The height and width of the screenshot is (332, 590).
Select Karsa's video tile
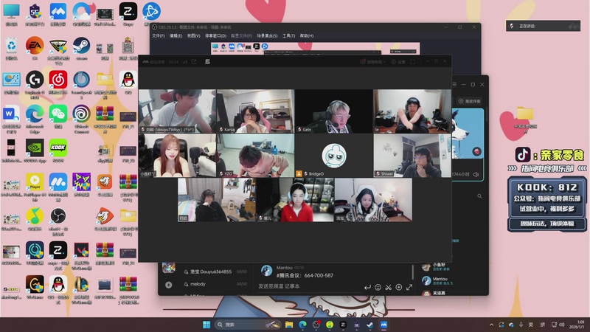click(x=255, y=111)
